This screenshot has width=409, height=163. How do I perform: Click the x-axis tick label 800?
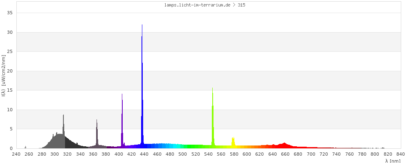click(x=375, y=154)
